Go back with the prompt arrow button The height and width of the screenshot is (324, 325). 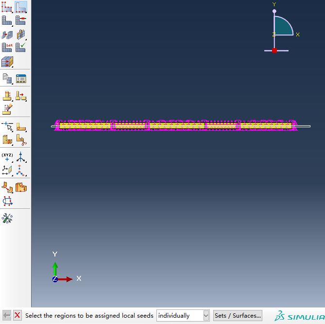(7, 316)
